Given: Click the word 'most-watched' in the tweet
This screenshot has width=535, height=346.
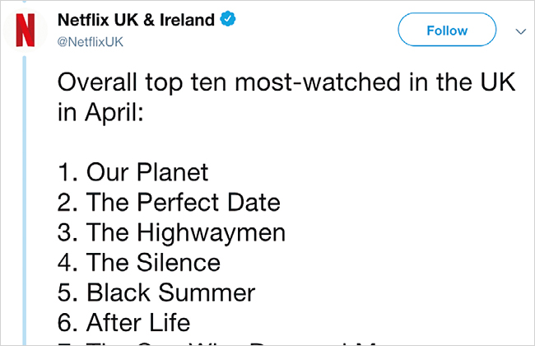Looking at the screenshot, I should (318, 82).
